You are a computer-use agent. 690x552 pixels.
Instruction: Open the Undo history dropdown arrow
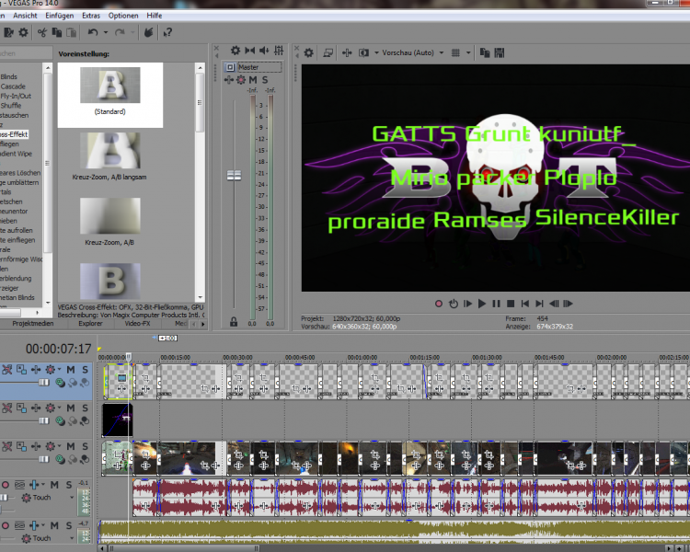point(106,32)
